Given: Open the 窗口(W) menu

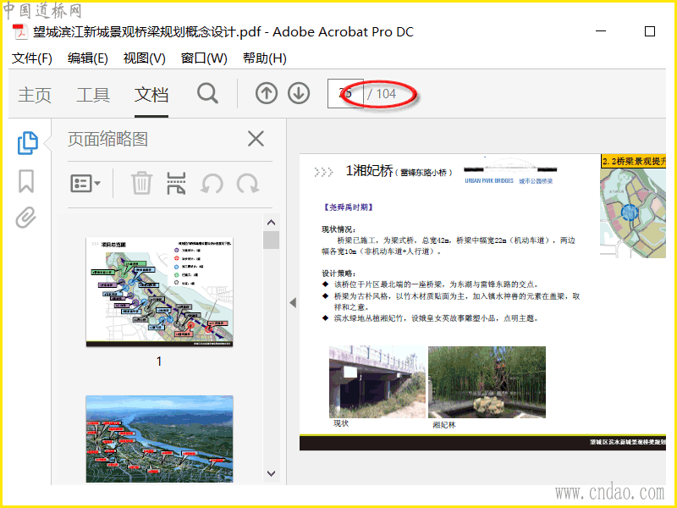Looking at the screenshot, I should pyautogui.click(x=204, y=58).
